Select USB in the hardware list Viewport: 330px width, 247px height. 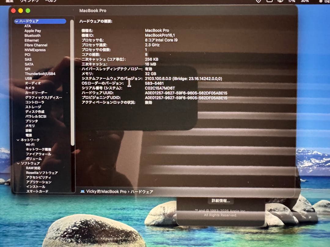click(x=28, y=79)
